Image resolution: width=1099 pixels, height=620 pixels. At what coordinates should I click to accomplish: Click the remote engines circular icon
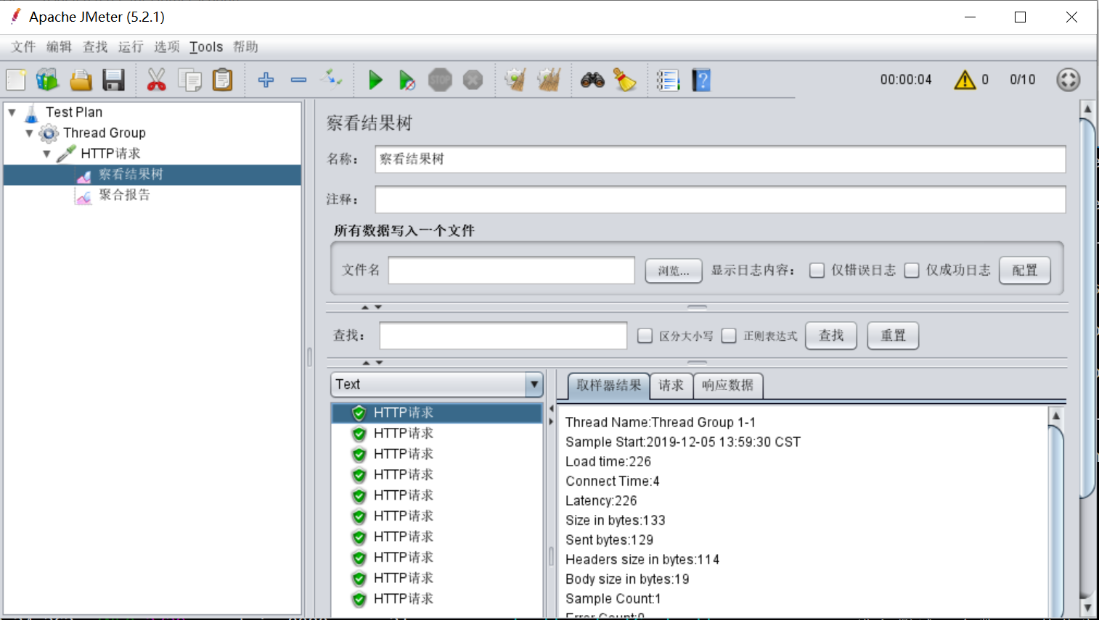click(1068, 80)
